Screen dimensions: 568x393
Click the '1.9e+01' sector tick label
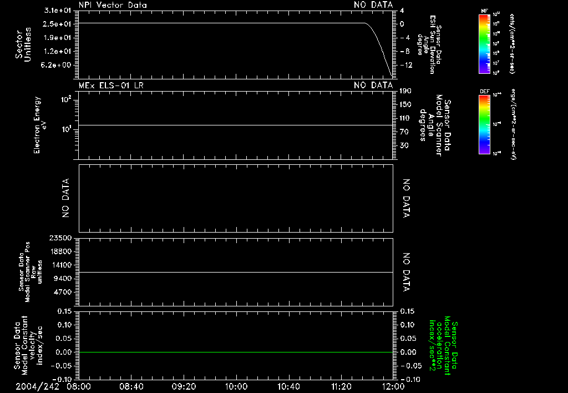[x=57, y=38]
